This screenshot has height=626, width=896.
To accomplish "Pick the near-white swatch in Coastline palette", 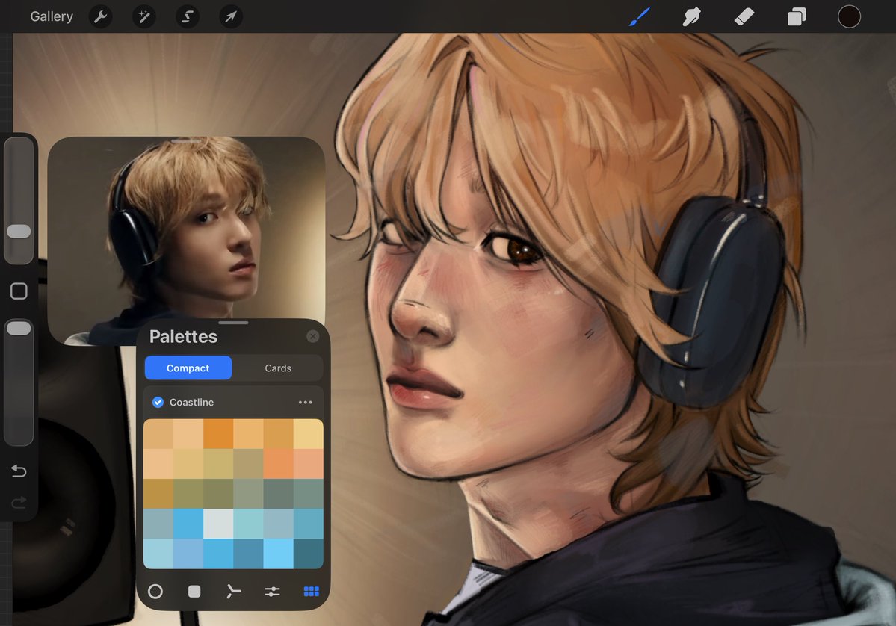I will point(218,524).
